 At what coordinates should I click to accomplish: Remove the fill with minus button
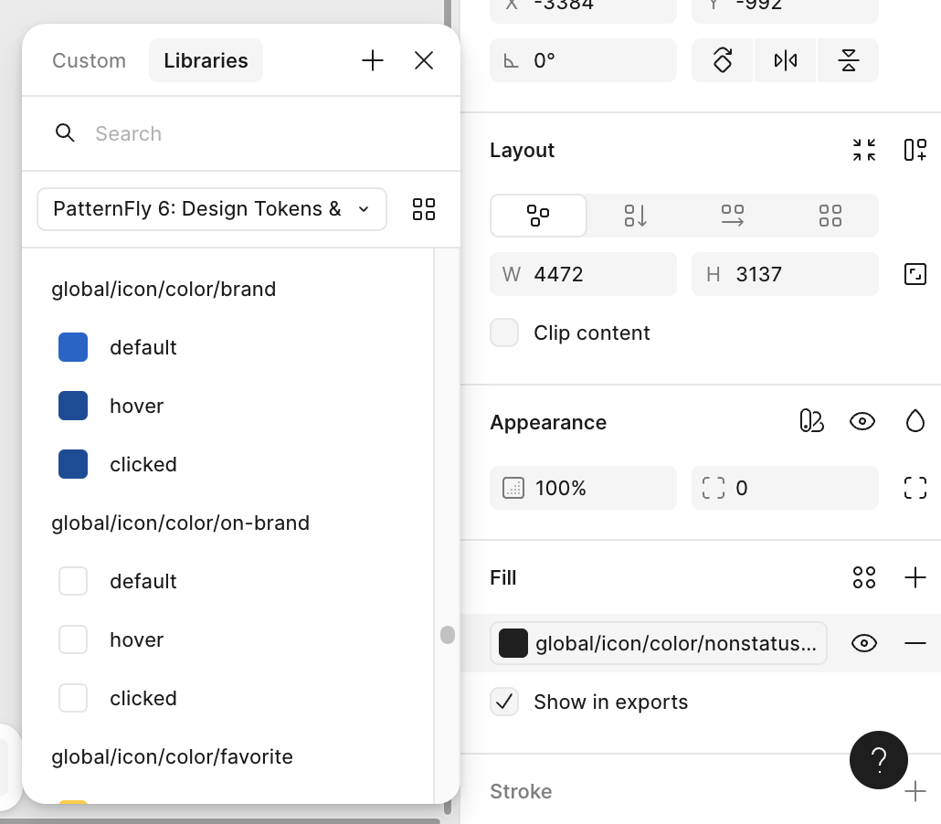[x=915, y=643]
